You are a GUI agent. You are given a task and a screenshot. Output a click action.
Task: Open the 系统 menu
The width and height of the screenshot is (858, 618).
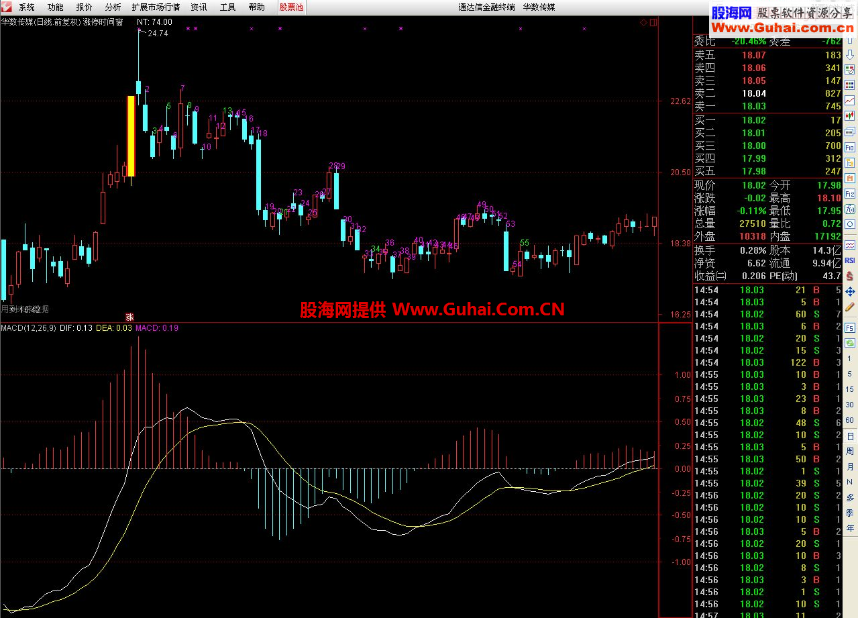coord(27,7)
